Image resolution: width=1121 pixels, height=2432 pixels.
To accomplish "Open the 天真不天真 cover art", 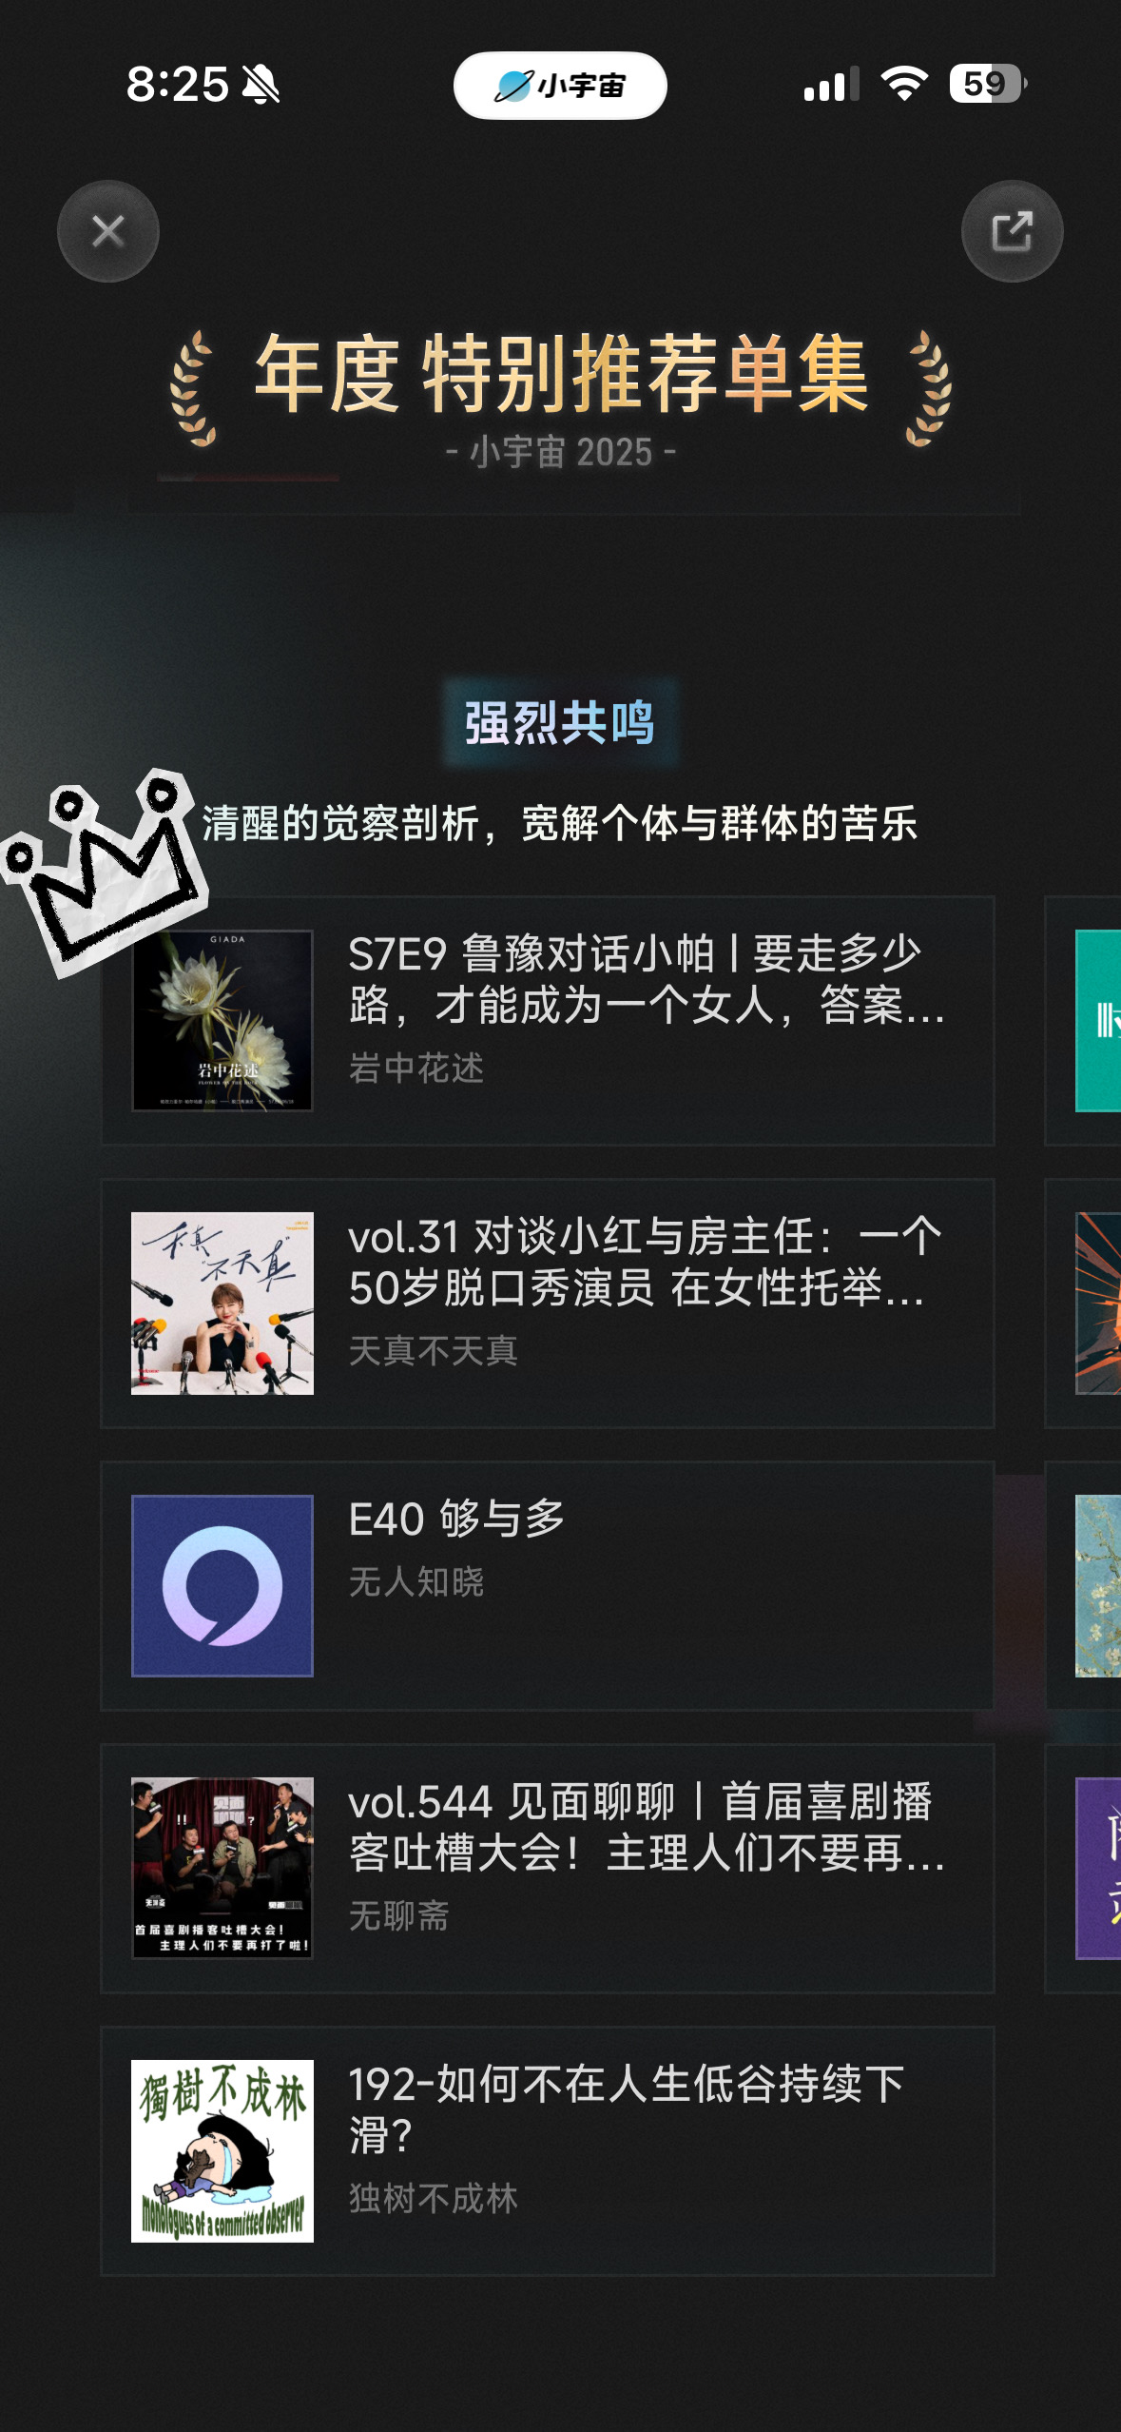I will click(222, 1304).
